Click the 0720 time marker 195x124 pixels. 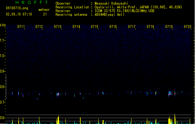click(x=188, y=27)
